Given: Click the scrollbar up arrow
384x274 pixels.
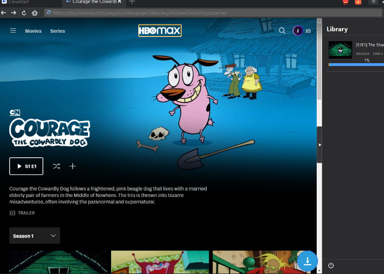Looking at the screenshot, I should [x=319, y=21].
